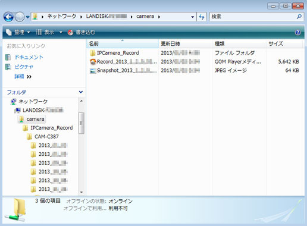Screen dimensions: 307x226
Task: Click CAM-C387 folder icon in tree
Action: pyautogui.click(x=29, y=137)
